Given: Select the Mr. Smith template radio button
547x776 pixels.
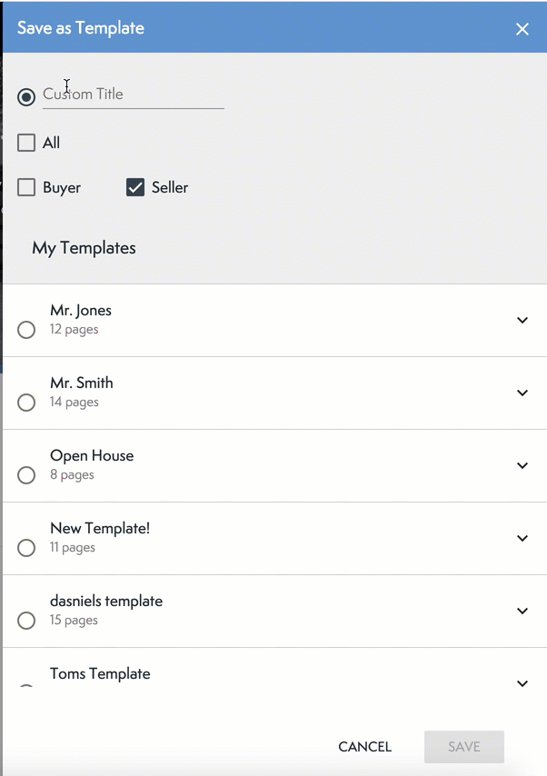Looking at the screenshot, I should pyautogui.click(x=26, y=403).
